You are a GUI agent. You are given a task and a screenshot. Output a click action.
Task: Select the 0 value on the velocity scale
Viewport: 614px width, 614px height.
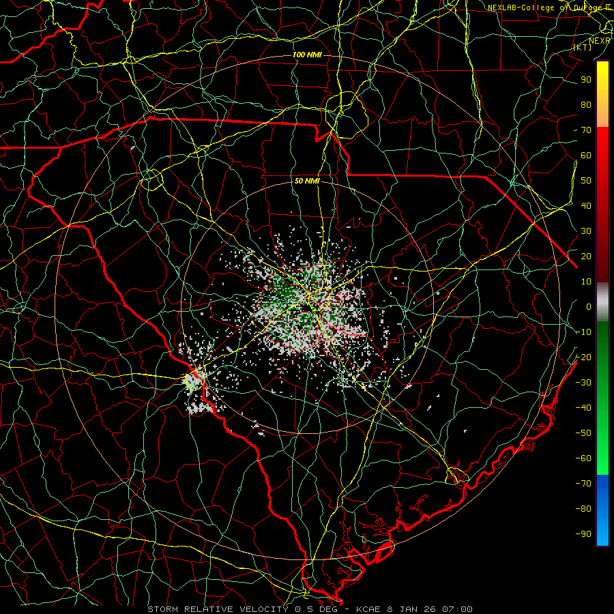point(589,307)
